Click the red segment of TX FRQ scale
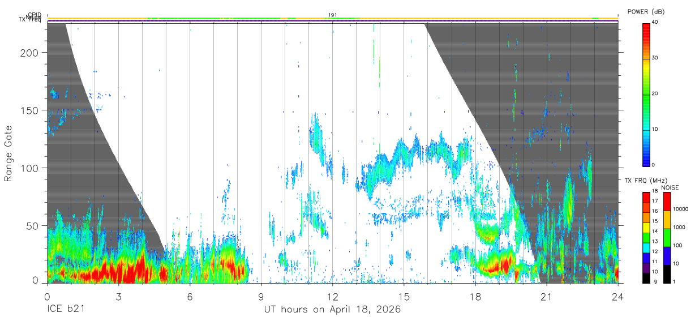 click(646, 196)
